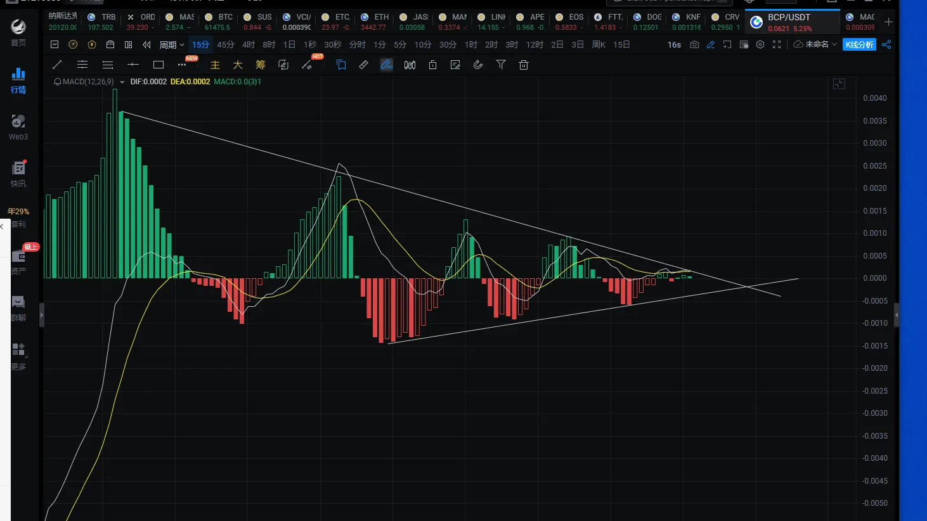Open the filter funnel tool
The height and width of the screenshot is (521, 927).
(x=501, y=65)
